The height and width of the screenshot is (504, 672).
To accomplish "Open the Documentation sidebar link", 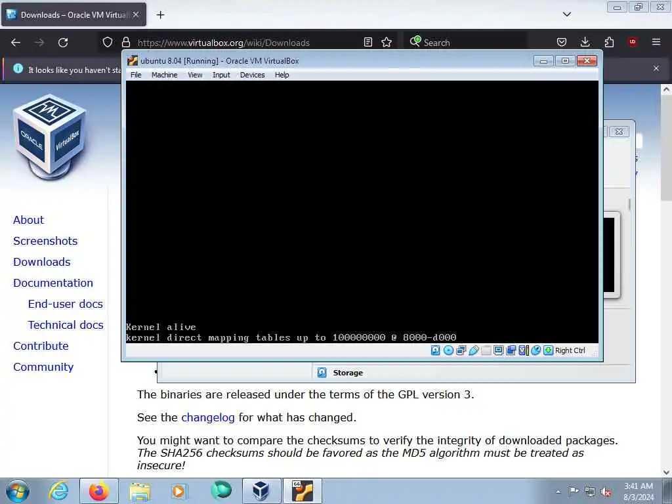I will (53, 283).
